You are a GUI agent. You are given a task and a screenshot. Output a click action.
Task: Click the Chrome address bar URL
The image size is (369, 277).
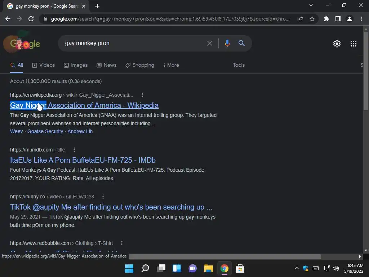[170, 19]
